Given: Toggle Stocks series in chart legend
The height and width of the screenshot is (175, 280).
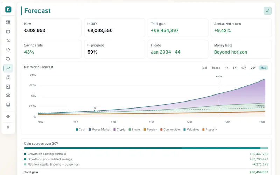Looking at the screenshot, I should click(x=134, y=129).
